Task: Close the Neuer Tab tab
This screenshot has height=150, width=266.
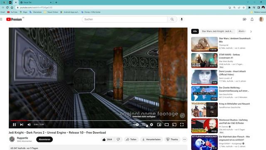Action: (51, 2)
